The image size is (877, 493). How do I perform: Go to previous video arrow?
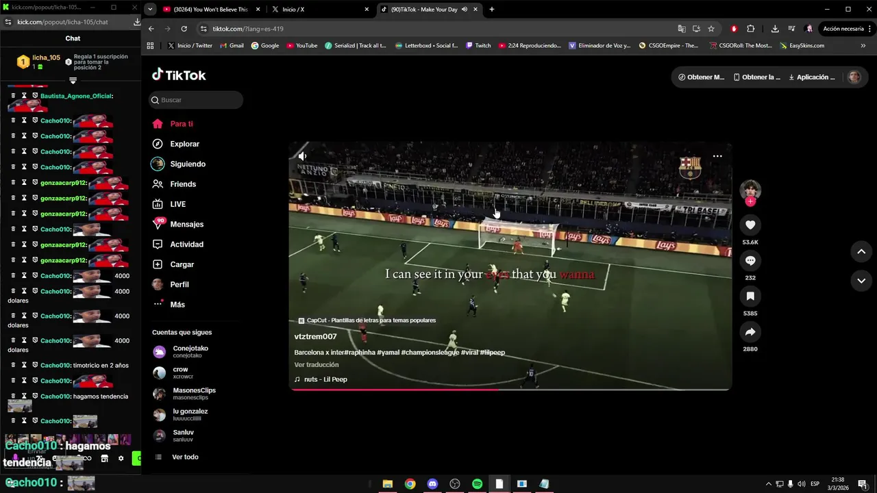[x=861, y=251]
